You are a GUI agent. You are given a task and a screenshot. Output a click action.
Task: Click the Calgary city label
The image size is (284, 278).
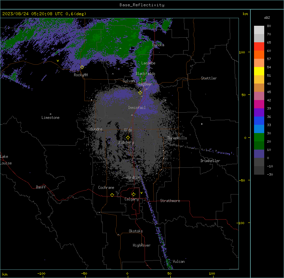pyautogui.click(x=131, y=199)
